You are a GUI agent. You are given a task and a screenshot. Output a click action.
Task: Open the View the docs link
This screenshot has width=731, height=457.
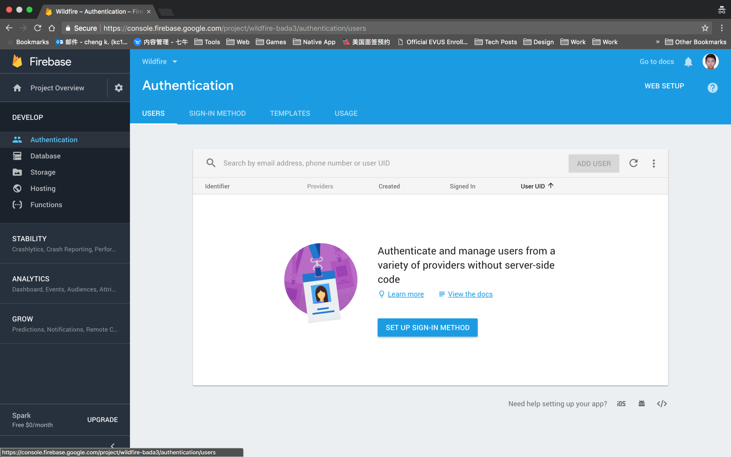(470, 294)
